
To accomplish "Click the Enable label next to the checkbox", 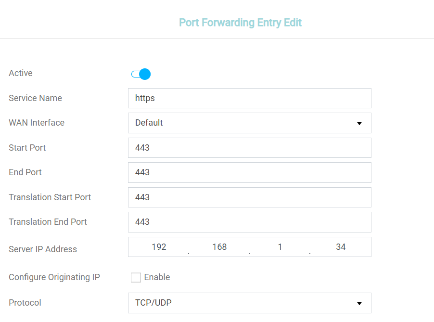I will (157, 277).
